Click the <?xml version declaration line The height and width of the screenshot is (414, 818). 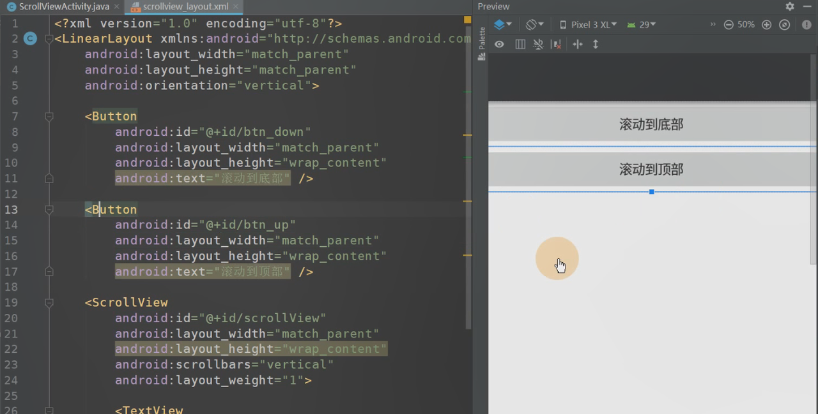tap(198, 23)
